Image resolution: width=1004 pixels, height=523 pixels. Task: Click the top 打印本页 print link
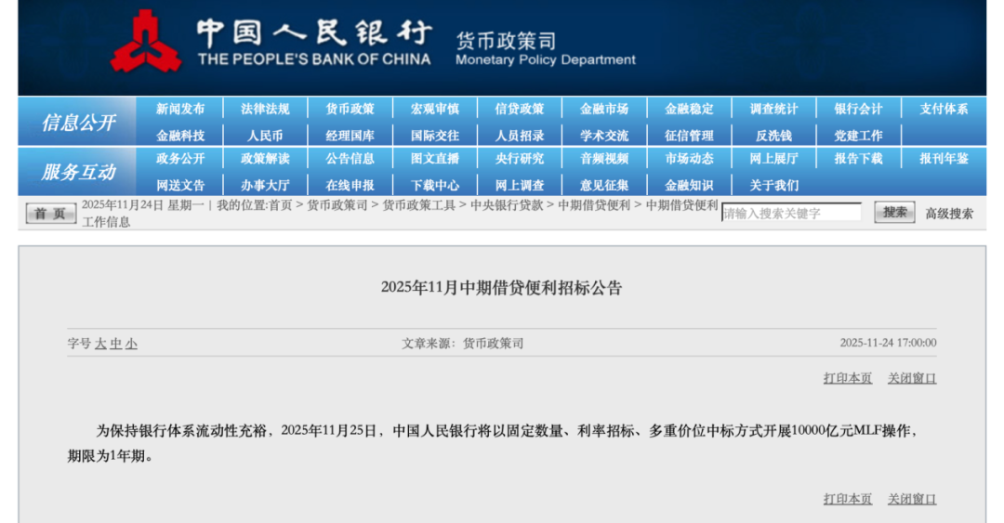[847, 378]
